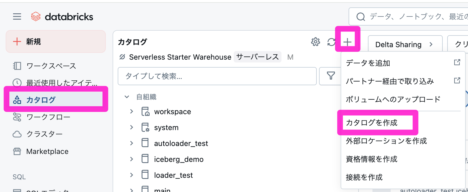Click the plus add icon in catalog panel
The height and width of the screenshot is (192, 468).
(347, 42)
